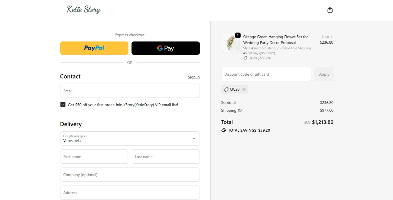This screenshot has width=393, height=200.
Task: Click the Contact section heading
Action: (70, 76)
